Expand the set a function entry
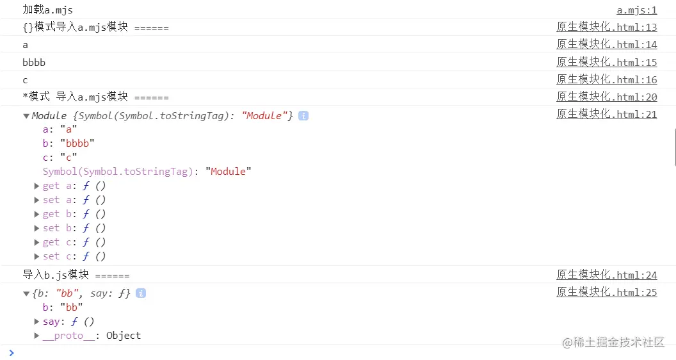This screenshot has width=676, height=360. tap(36, 200)
